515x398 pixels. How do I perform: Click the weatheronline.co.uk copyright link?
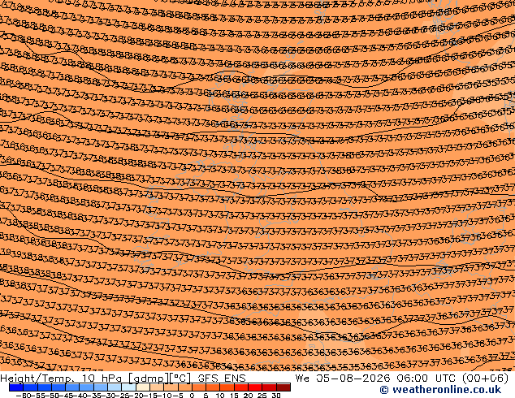(440, 390)
